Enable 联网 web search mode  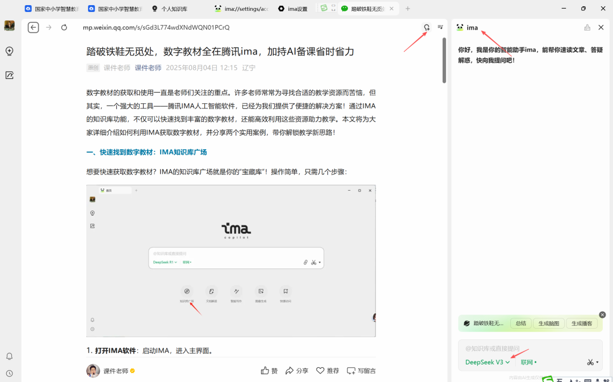coord(527,362)
